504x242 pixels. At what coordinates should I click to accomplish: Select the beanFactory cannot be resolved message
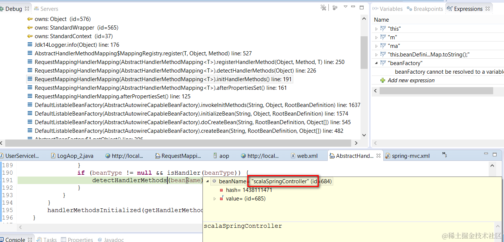tap(449, 72)
